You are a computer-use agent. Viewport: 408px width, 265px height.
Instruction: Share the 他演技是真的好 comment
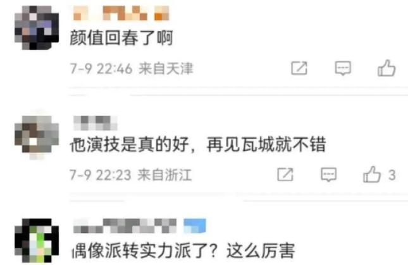coord(285,174)
